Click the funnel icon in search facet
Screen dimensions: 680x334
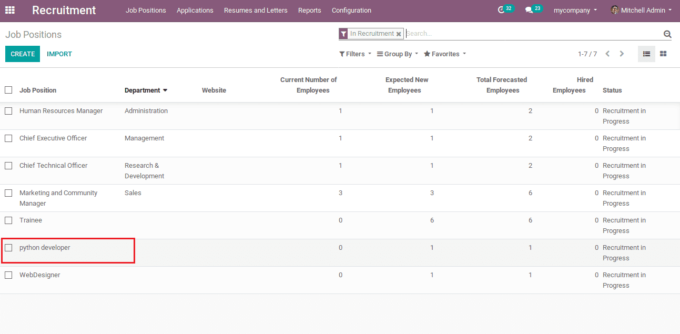pos(343,34)
